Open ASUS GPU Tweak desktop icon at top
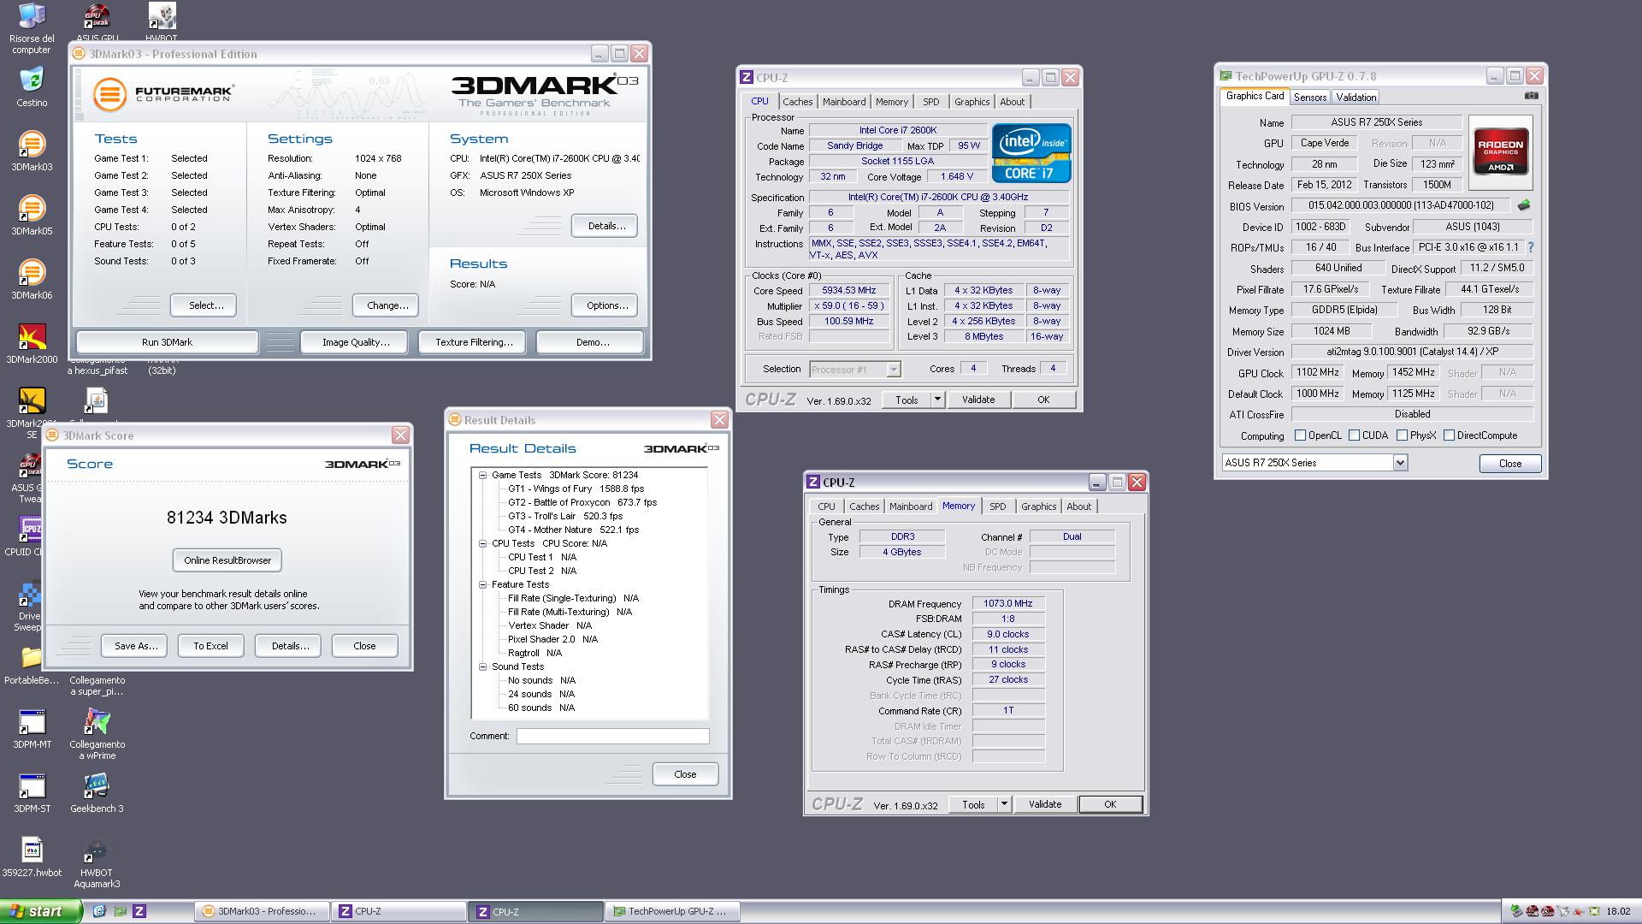The width and height of the screenshot is (1642, 924). pyautogui.click(x=97, y=22)
